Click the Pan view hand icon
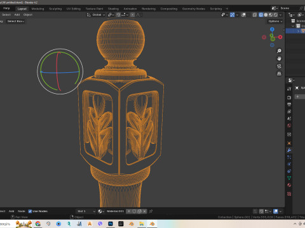The image size is (305, 228). [x=279, y=58]
